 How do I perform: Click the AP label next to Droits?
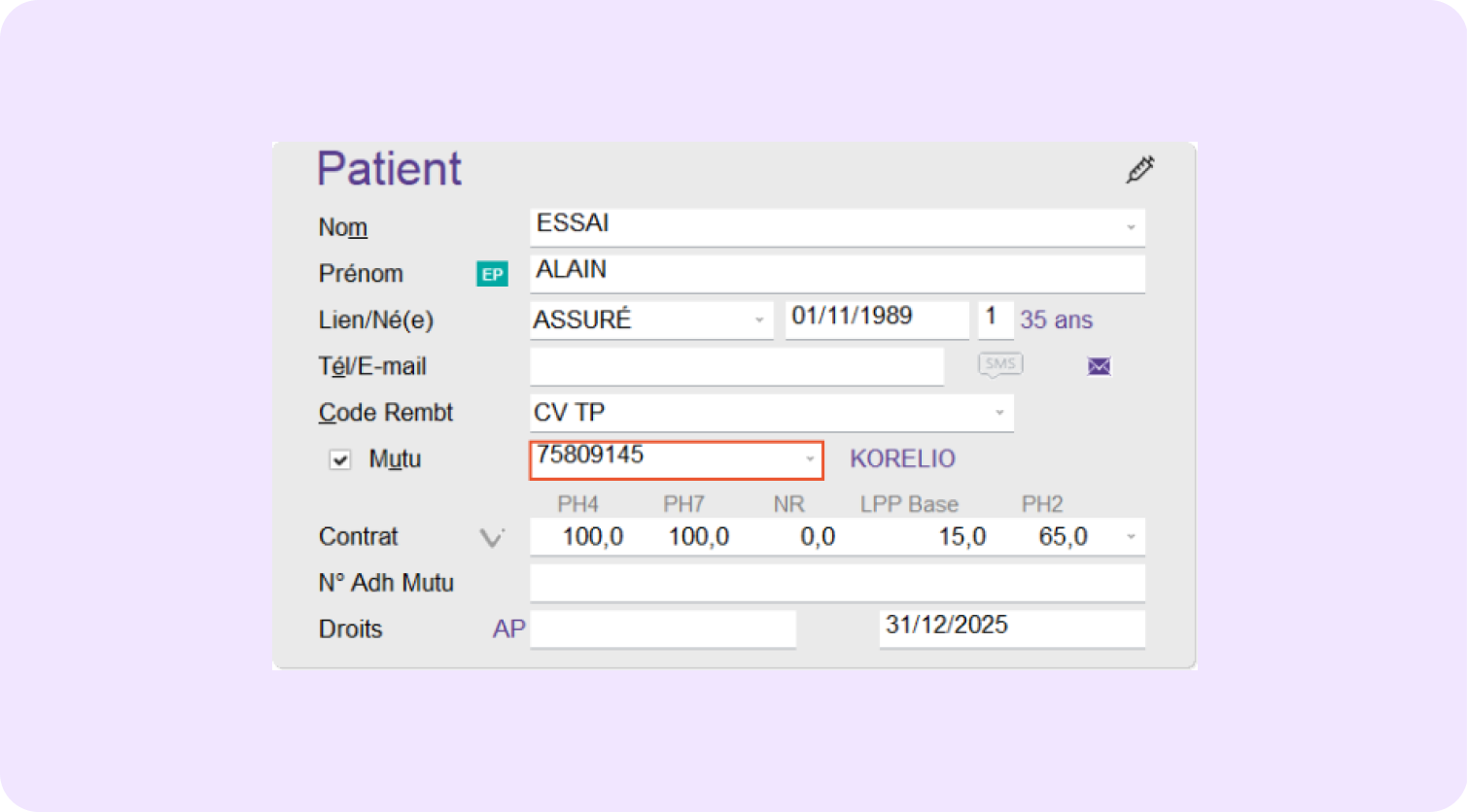pos(507,628)
